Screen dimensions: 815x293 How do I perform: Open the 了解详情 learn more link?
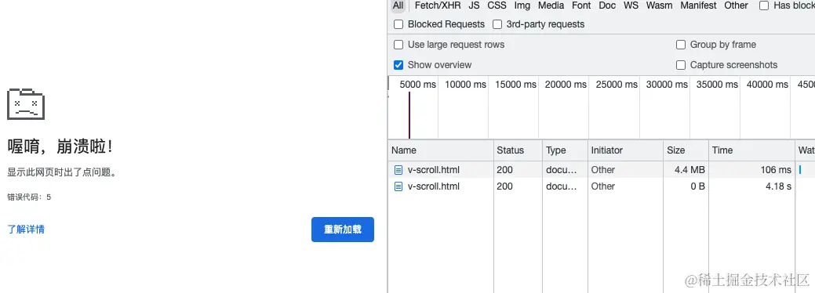[26, 229]
